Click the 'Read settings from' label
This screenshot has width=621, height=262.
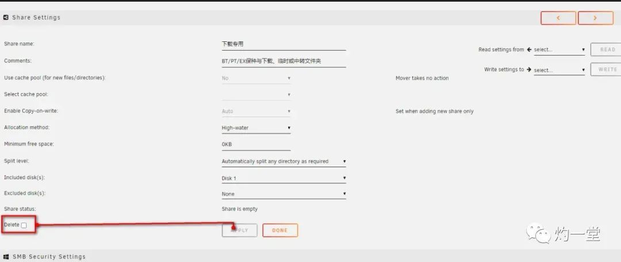coord(501,49)
